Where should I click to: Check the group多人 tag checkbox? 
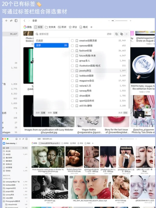pyautogui.click(x=72, y=61)
